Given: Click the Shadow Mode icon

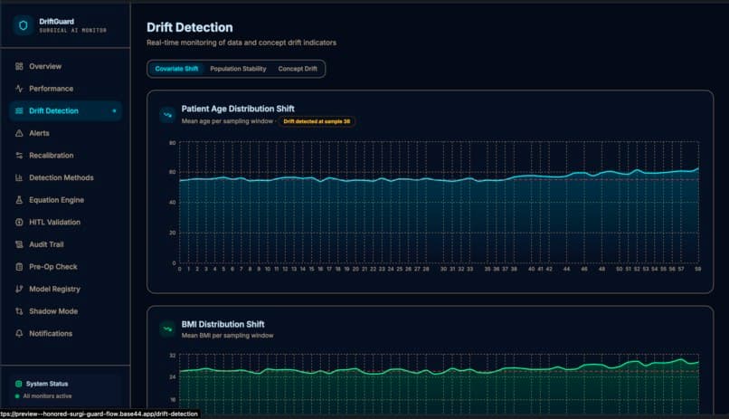Looking at the screenshot, I should point(19,311).
